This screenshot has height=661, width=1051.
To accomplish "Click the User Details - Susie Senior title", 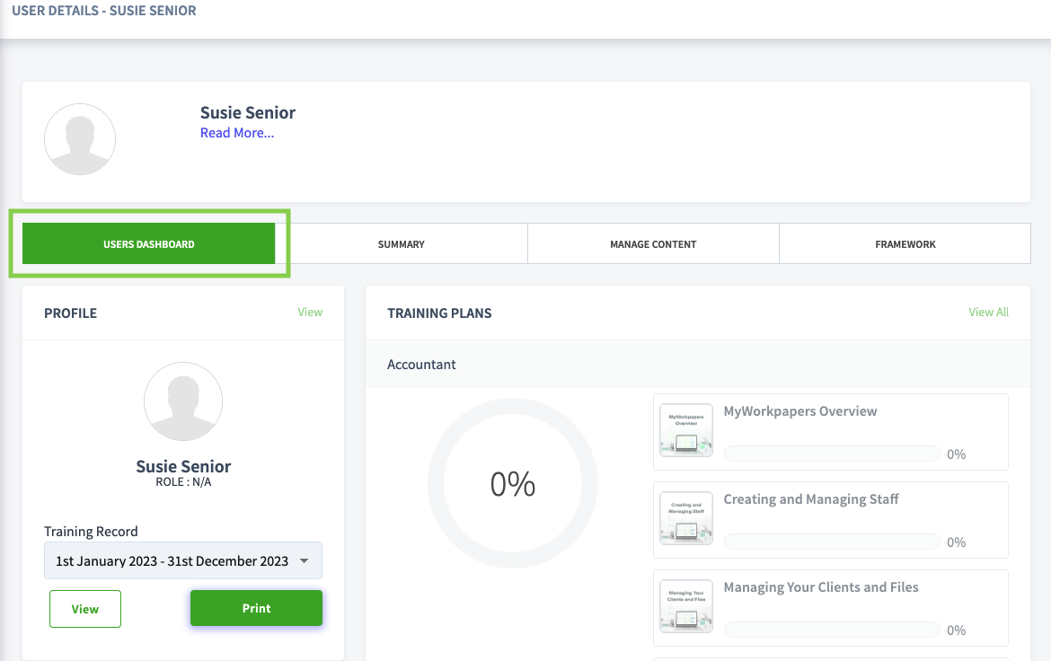I will tap(104, 11).
